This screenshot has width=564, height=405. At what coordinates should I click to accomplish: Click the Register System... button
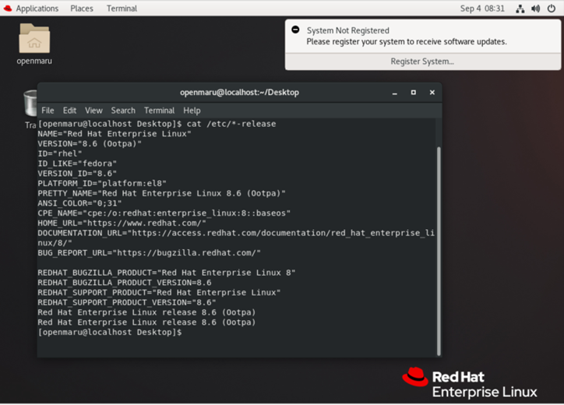coord(423,62)
